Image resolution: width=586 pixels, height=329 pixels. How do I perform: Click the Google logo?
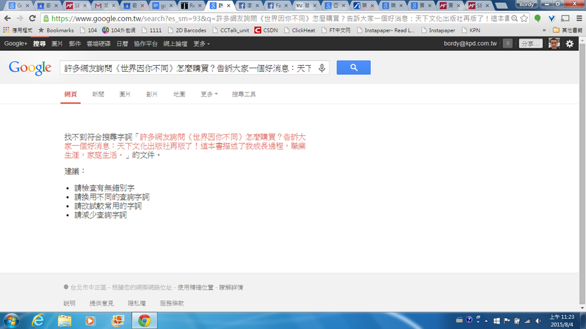tap(30, 68)
